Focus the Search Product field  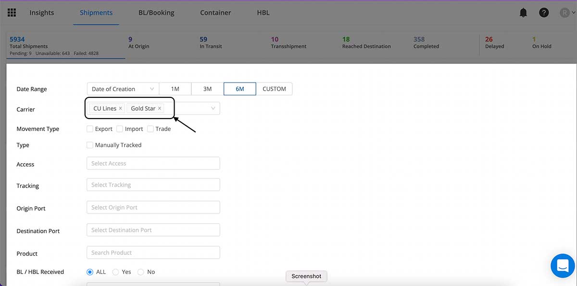153,252
